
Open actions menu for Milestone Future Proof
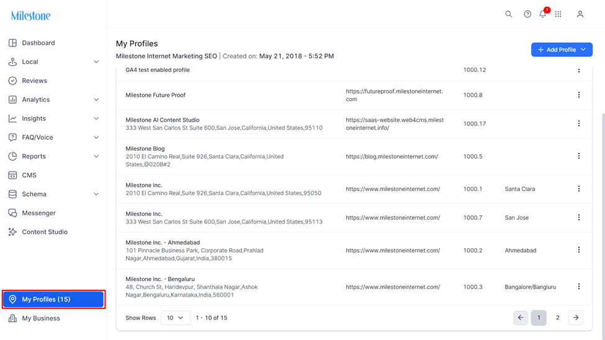pyautogui.click(x=579, y=95)
